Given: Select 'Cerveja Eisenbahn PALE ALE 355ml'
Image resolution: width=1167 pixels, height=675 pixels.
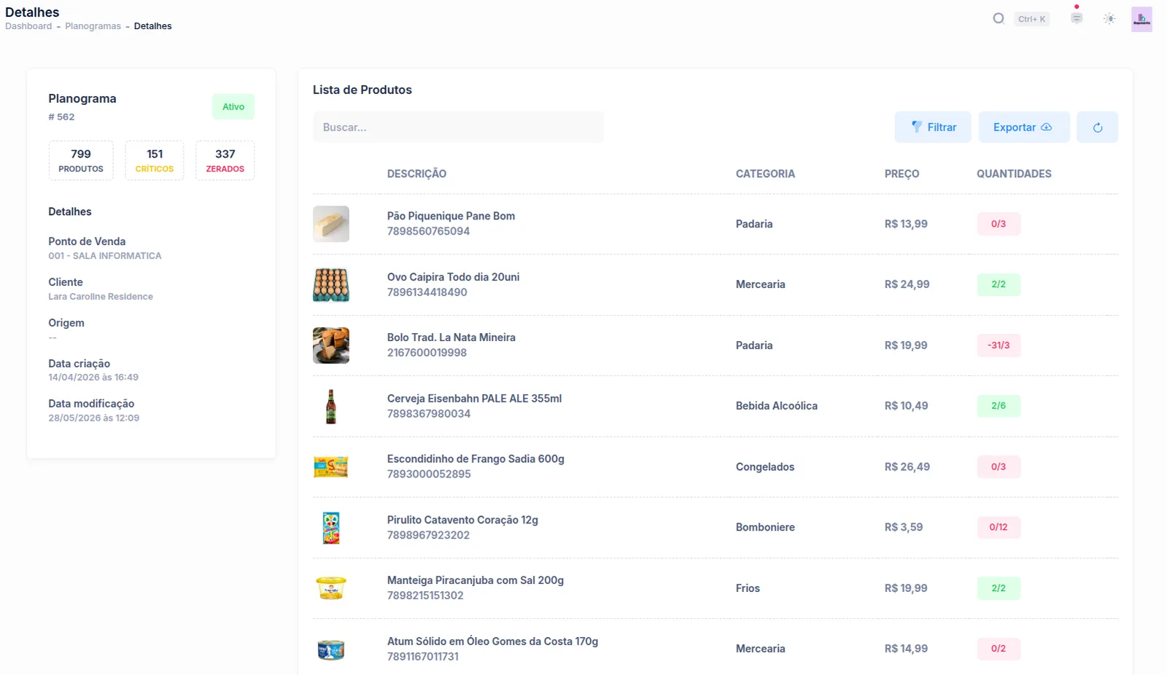Looking at the screenshot, I should [474, 399].
